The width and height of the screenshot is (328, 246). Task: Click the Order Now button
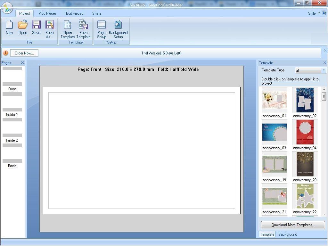pyautogui.click(x=24, y=53)
